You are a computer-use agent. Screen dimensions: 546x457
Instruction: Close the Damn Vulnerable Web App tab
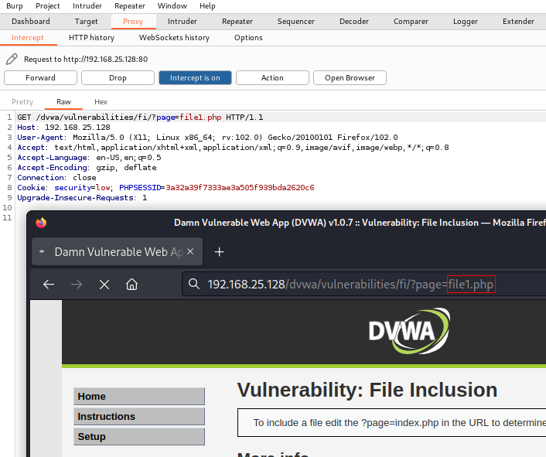pos(190,251)
